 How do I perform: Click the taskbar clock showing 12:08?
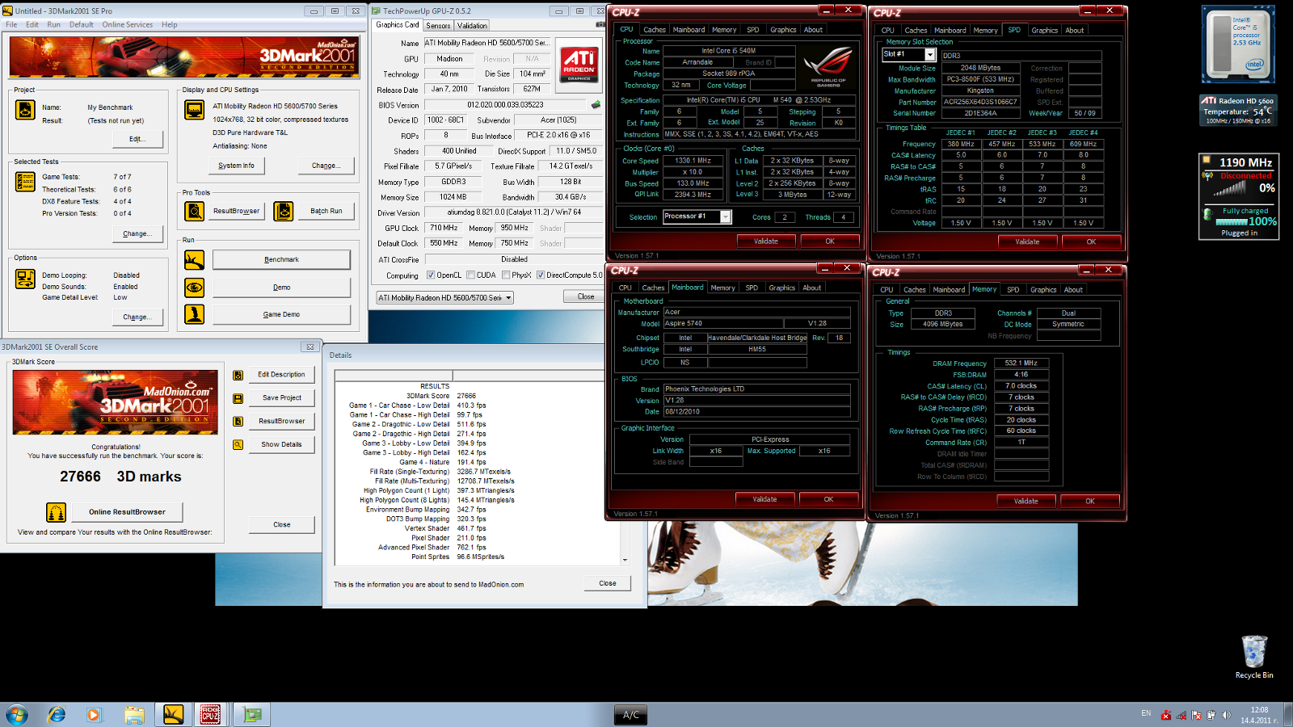tap(1259, 715)
